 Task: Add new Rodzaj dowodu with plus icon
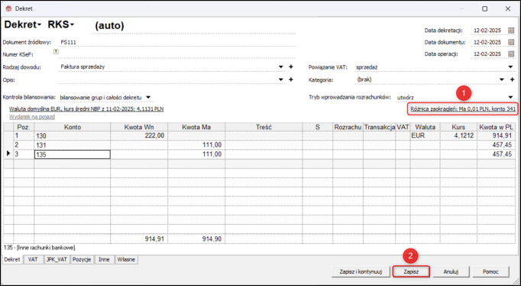[291, 67]
